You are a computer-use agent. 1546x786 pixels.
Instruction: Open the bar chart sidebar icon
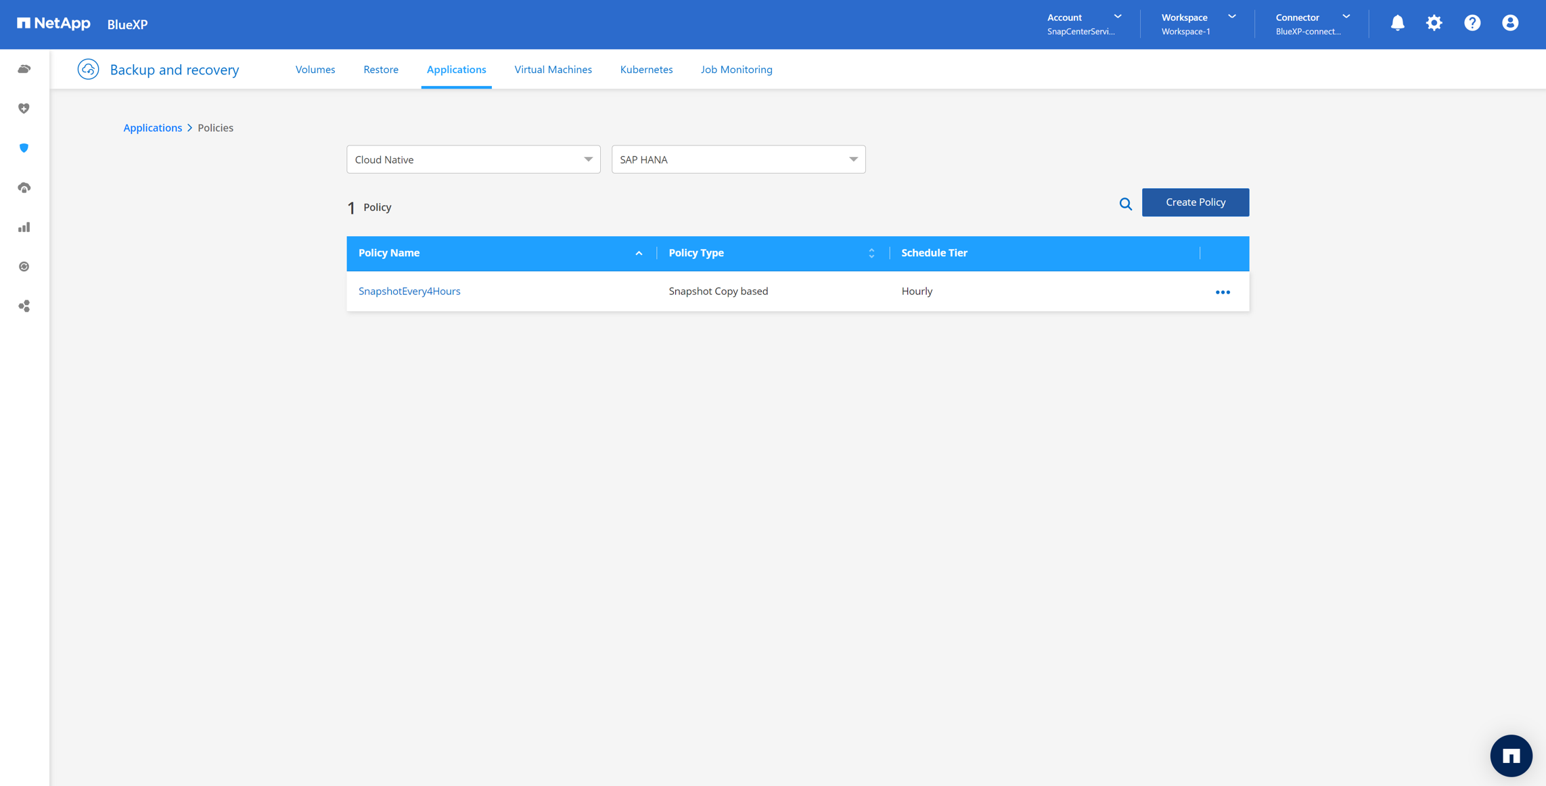click(24, 227)
